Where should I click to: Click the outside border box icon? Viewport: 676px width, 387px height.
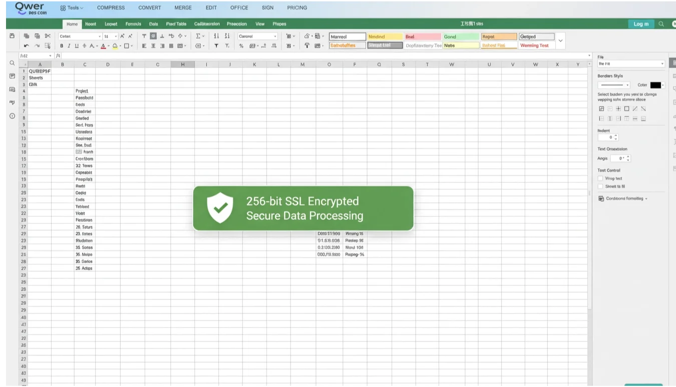627,109
